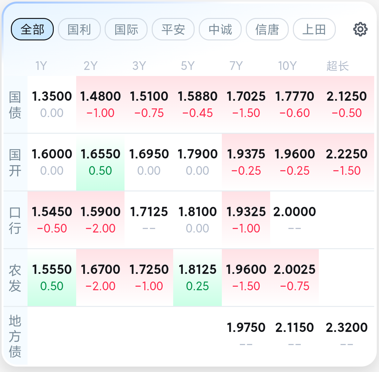Open the 国开 2Y cell 1.6550

(x=100, y=162)
